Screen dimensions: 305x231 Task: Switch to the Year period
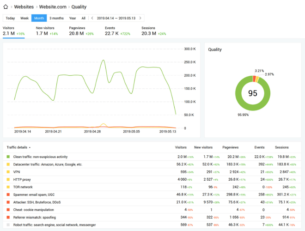click(73, 18)
